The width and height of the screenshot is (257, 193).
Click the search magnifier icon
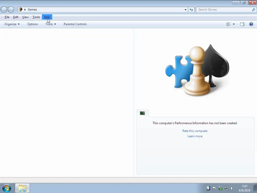tap(253, 10)
